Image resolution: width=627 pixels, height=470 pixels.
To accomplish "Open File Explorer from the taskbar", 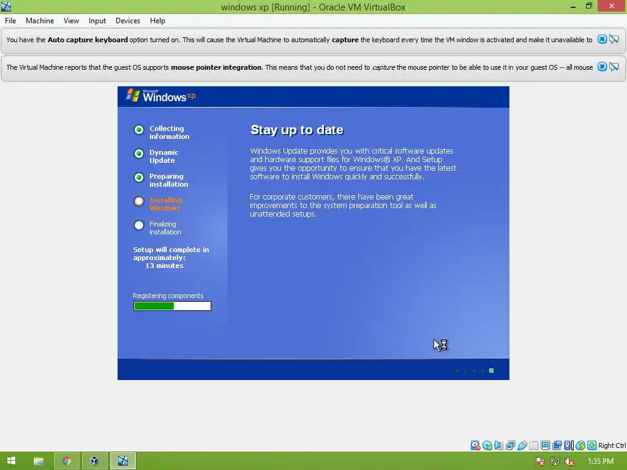I will pyautogui.click(x=39, y=461).
